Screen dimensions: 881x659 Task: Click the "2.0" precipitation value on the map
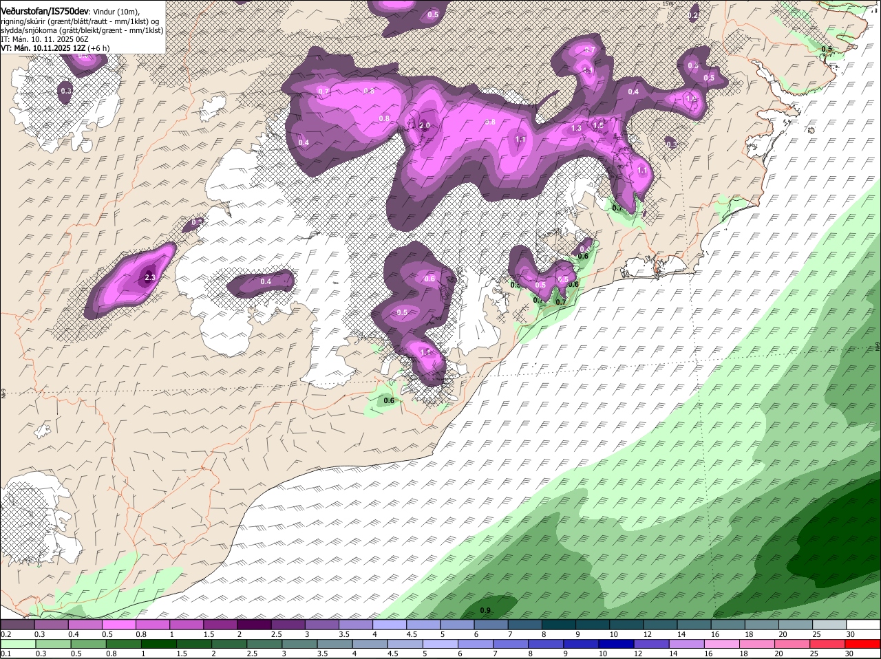point(424,125)
